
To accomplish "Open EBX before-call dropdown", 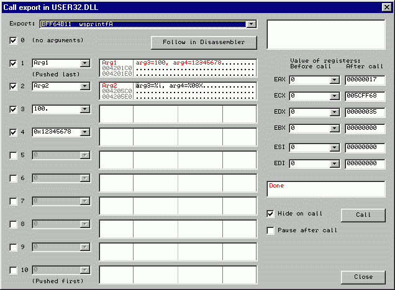I will pyautogui.click(x=334, y=129).
